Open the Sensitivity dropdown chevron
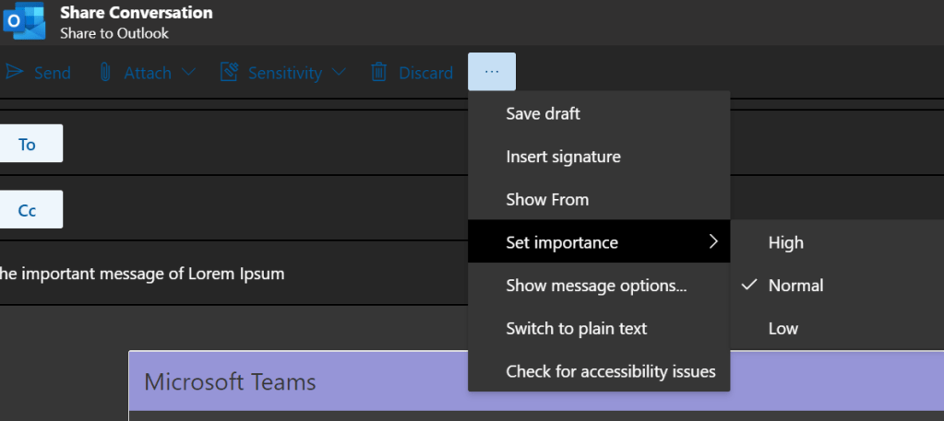This screenshot has height=421, width=944. point(338,73)
